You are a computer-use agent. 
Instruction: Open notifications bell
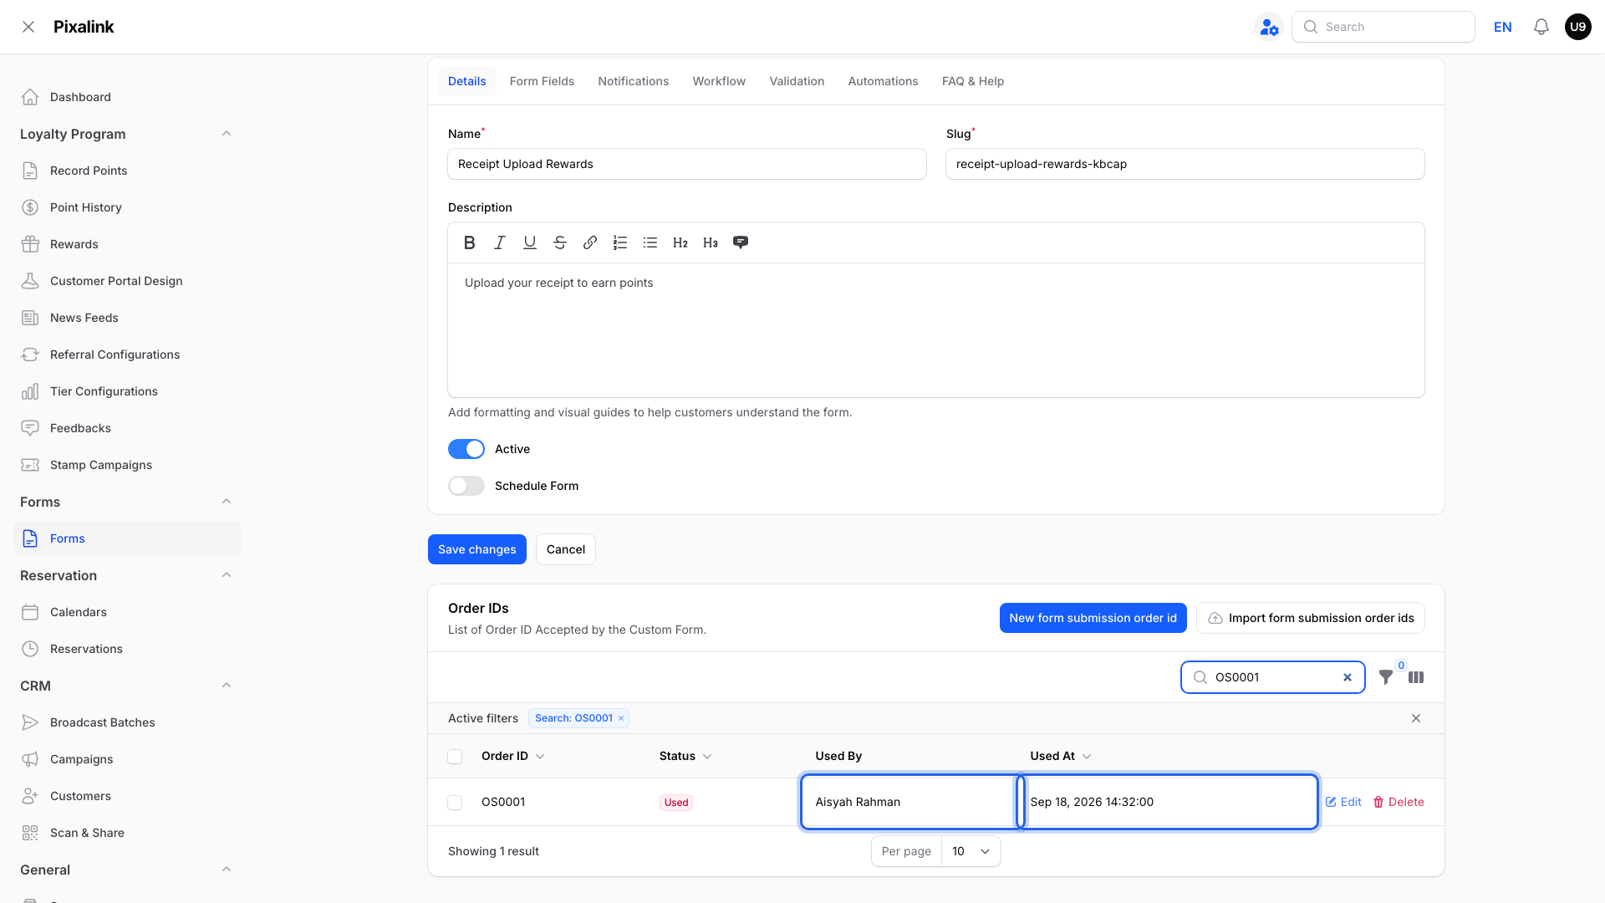1541,27
